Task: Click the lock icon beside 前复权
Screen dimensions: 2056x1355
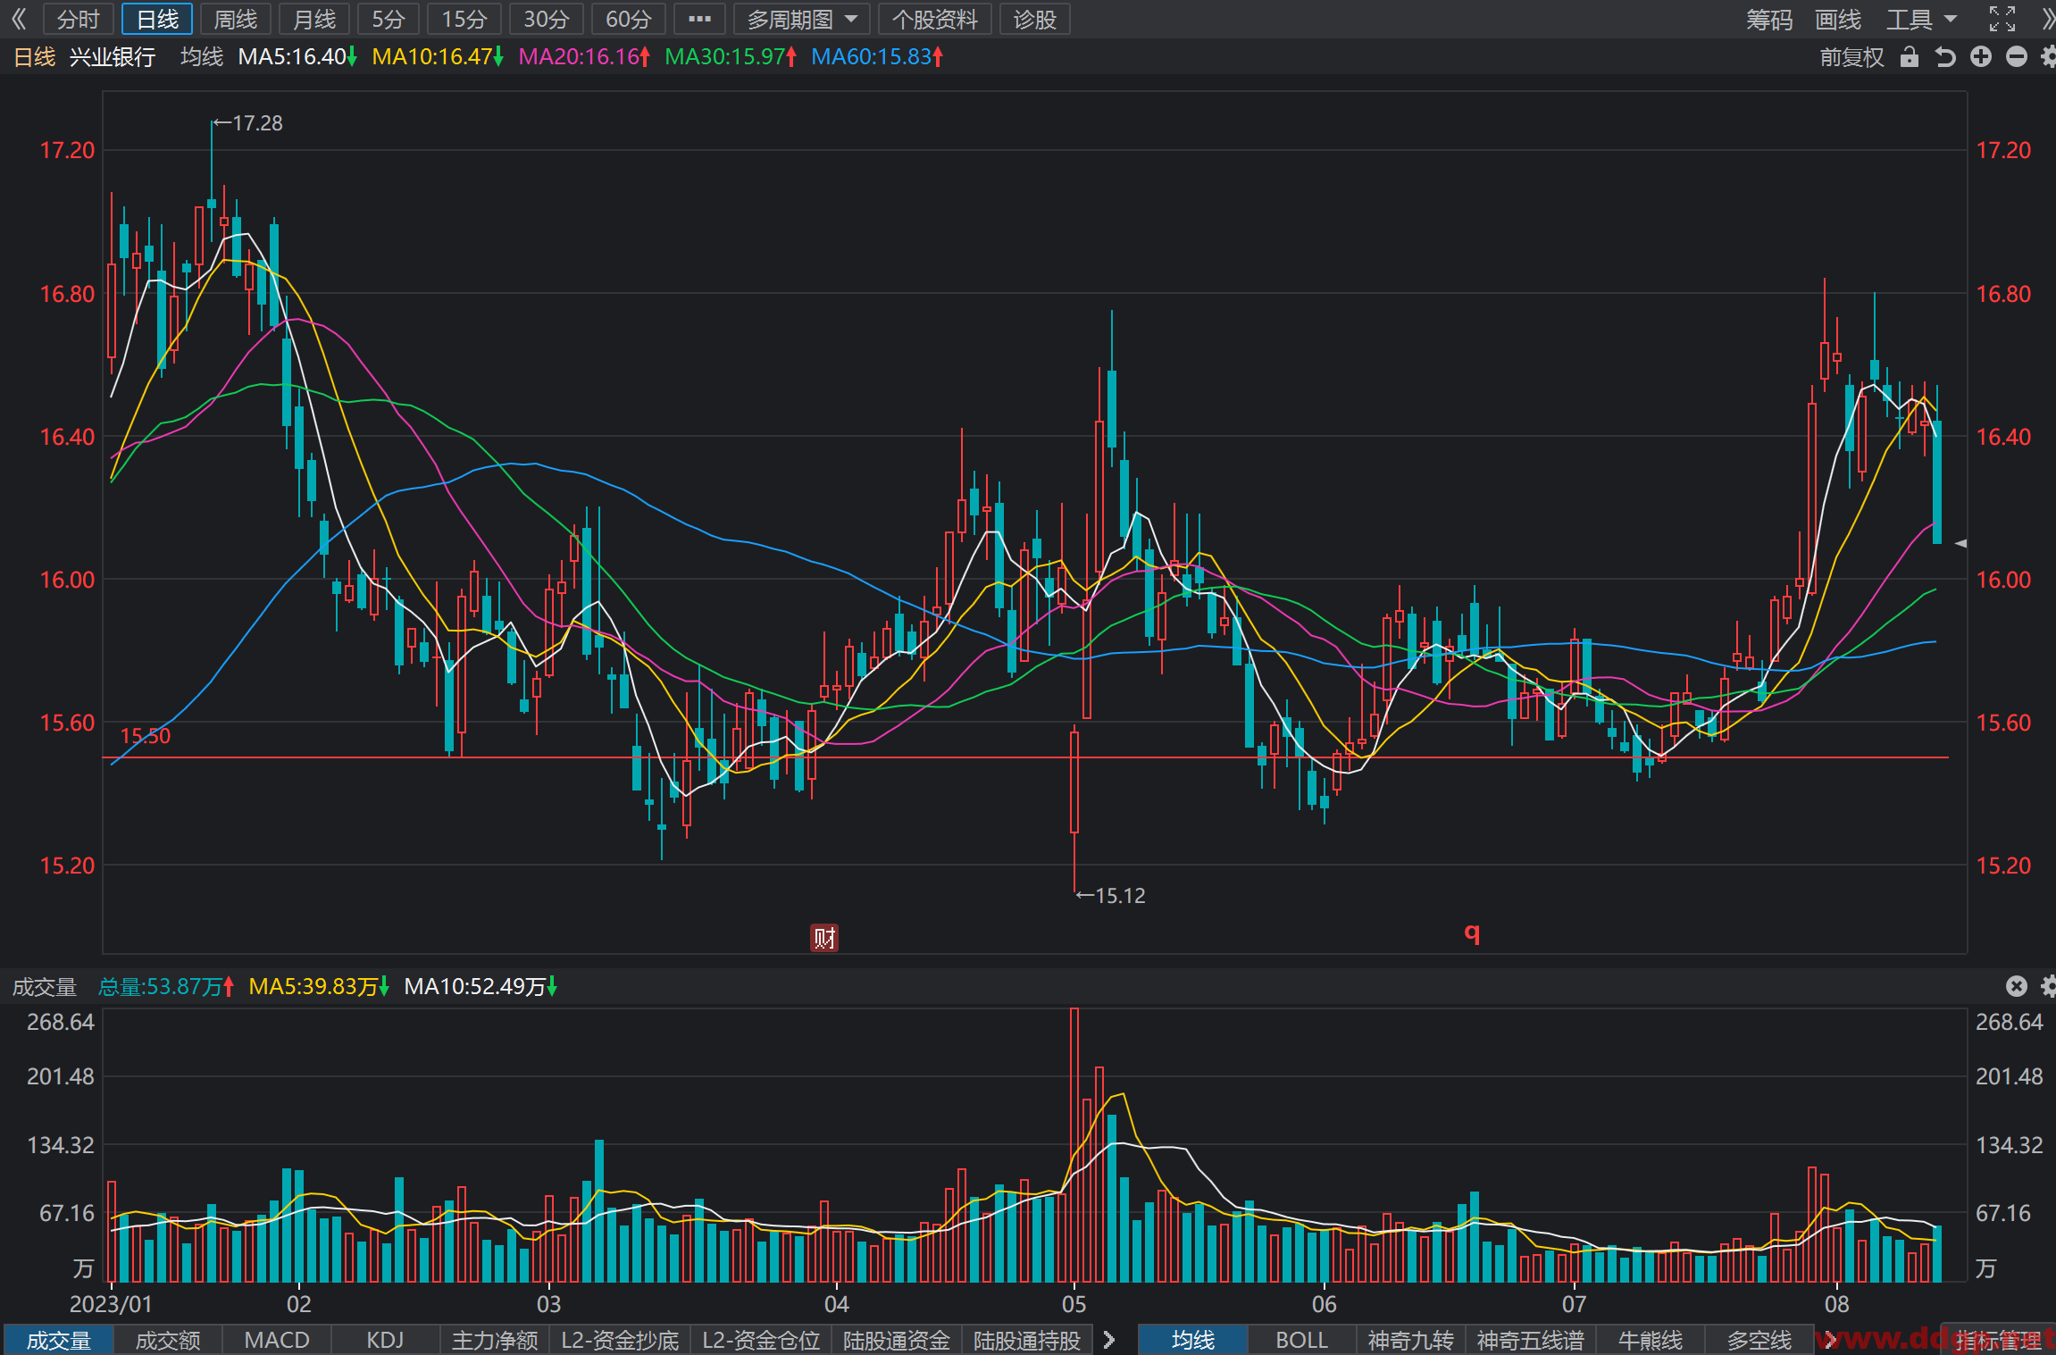Action: click(x=1909, y=57)
